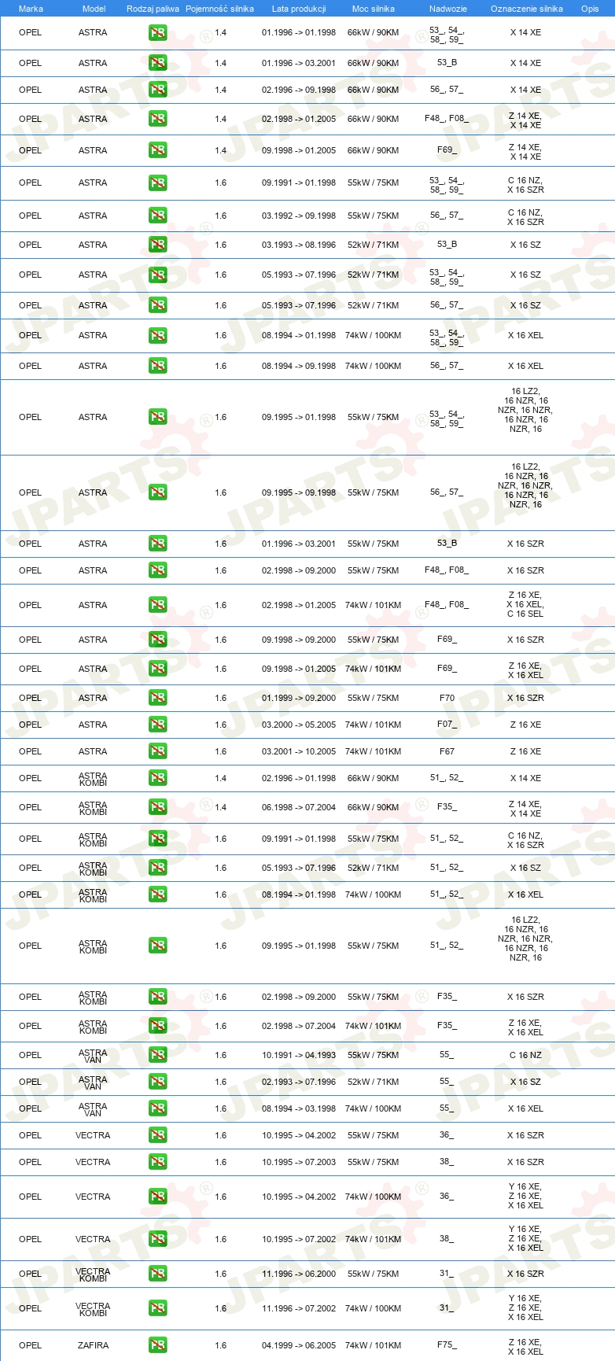Click 52kW / 71KM in row 03.1993 -> 08.1996

[x=374, y=245]
